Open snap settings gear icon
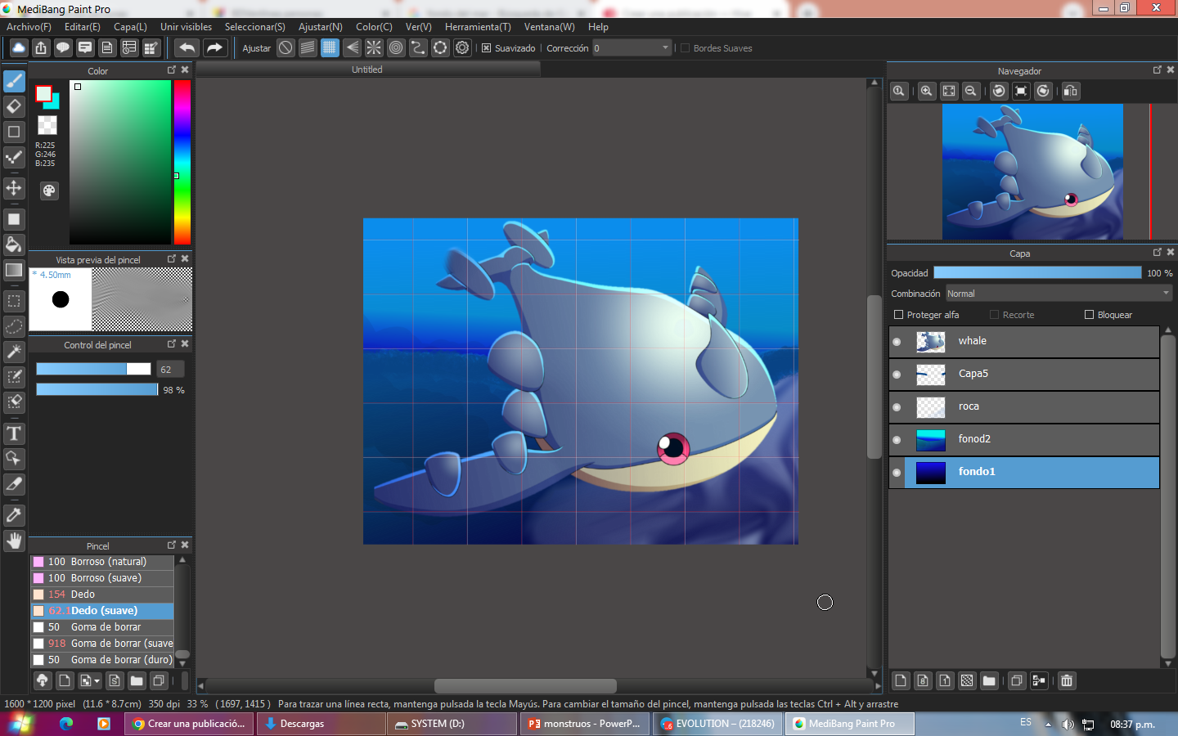The height and width of the screenshot is (736, 1178). pyautogui.click(x=462, y=47)
